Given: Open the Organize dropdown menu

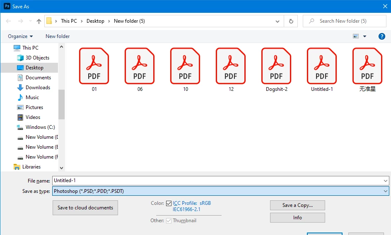Looking at the screenshot, I should [x=20, y=36].
